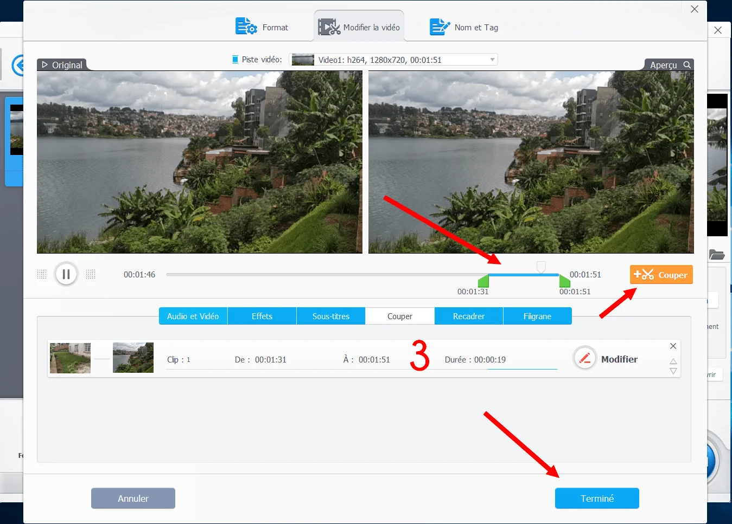Switch to Sous-titres tab
This screenshot has width=732, height=524.
point(331,316)
